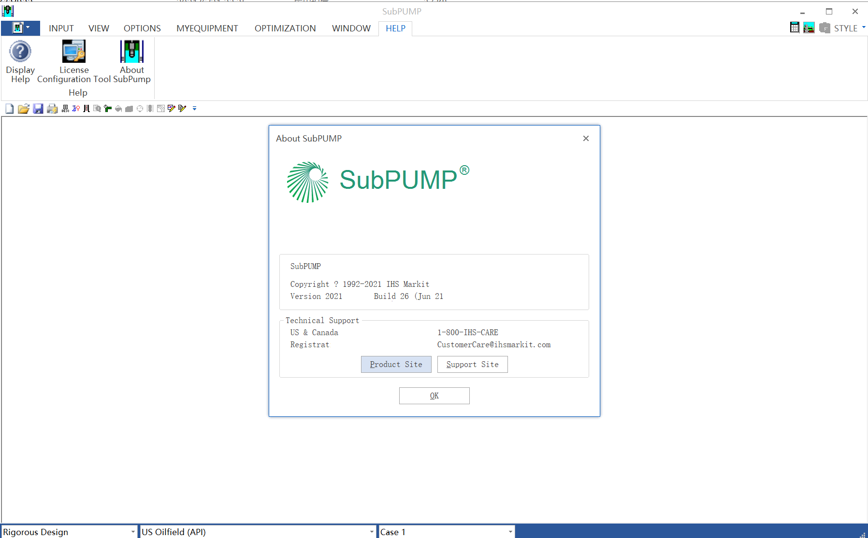
Task: Create a new file from the toolbar
Action: click(x=10, y=109)
